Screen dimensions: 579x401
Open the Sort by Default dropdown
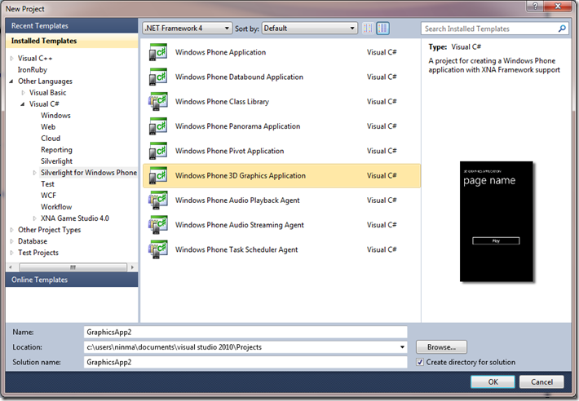pyautogui.click(x=309, y=29)
